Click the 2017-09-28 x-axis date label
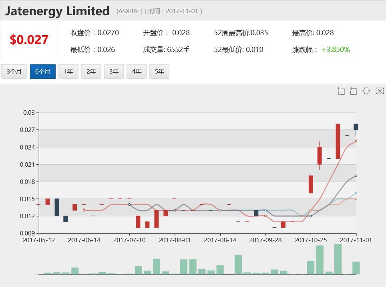Image resolution: width=386 pixels, height=287 pixels. click(x=265, y=240)
